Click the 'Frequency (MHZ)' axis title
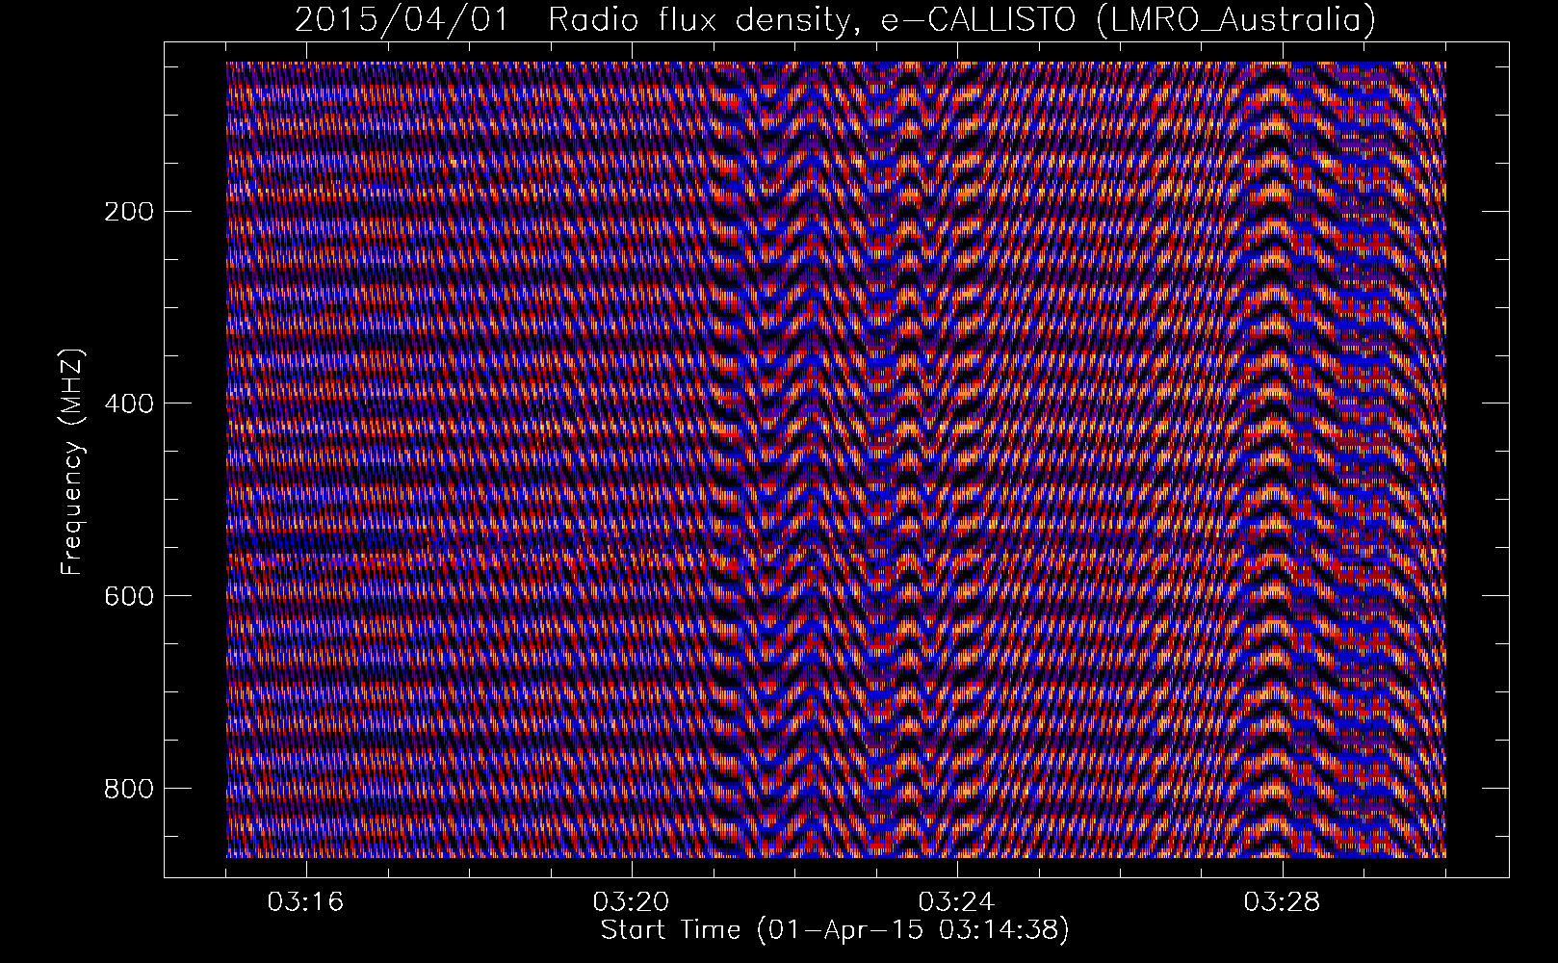1558x963 pixels. point(73,463)
